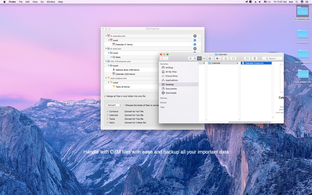Select Calendar Events.ics file

tap(256, 63)
